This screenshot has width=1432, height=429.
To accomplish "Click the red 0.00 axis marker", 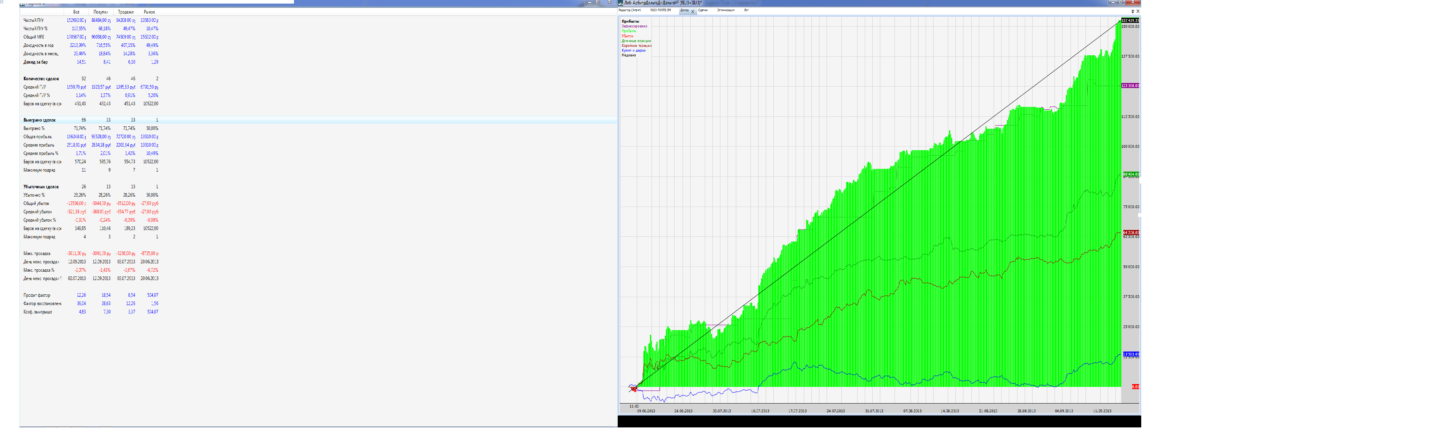I will (x=1135, y=387).
